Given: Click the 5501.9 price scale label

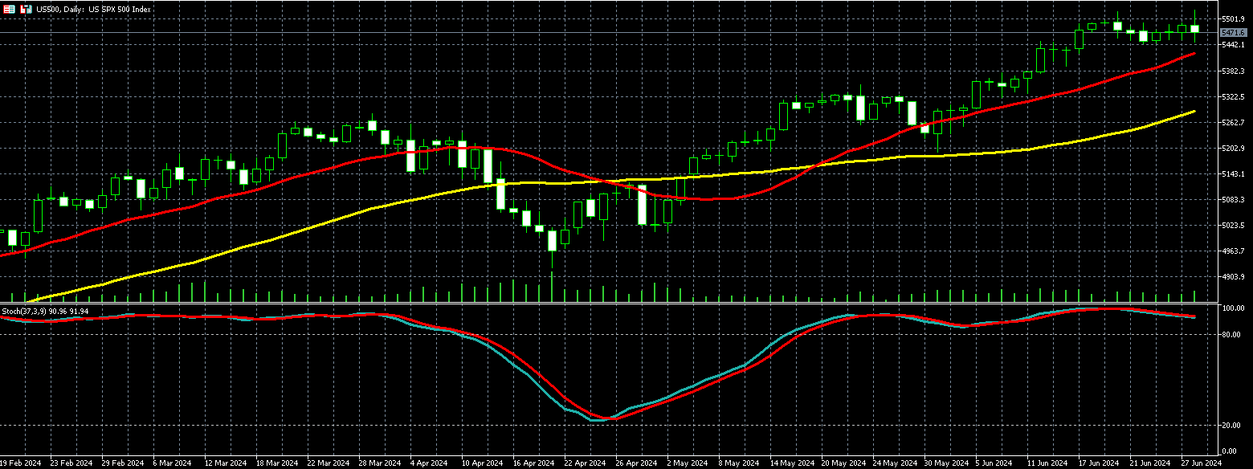Looking at the screenshot, I should pyautogui.click(x=1233, y=18).
